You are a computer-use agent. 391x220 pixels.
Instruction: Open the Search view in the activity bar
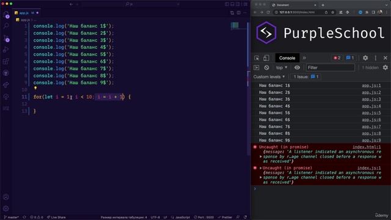[x=6, y=26]
